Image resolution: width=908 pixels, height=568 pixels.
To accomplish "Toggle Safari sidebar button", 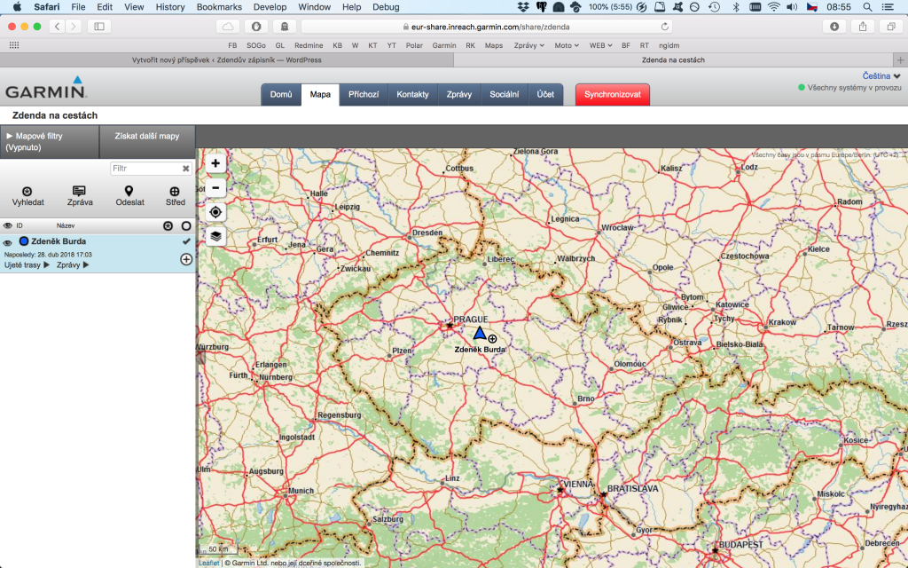I will [99, 27].
